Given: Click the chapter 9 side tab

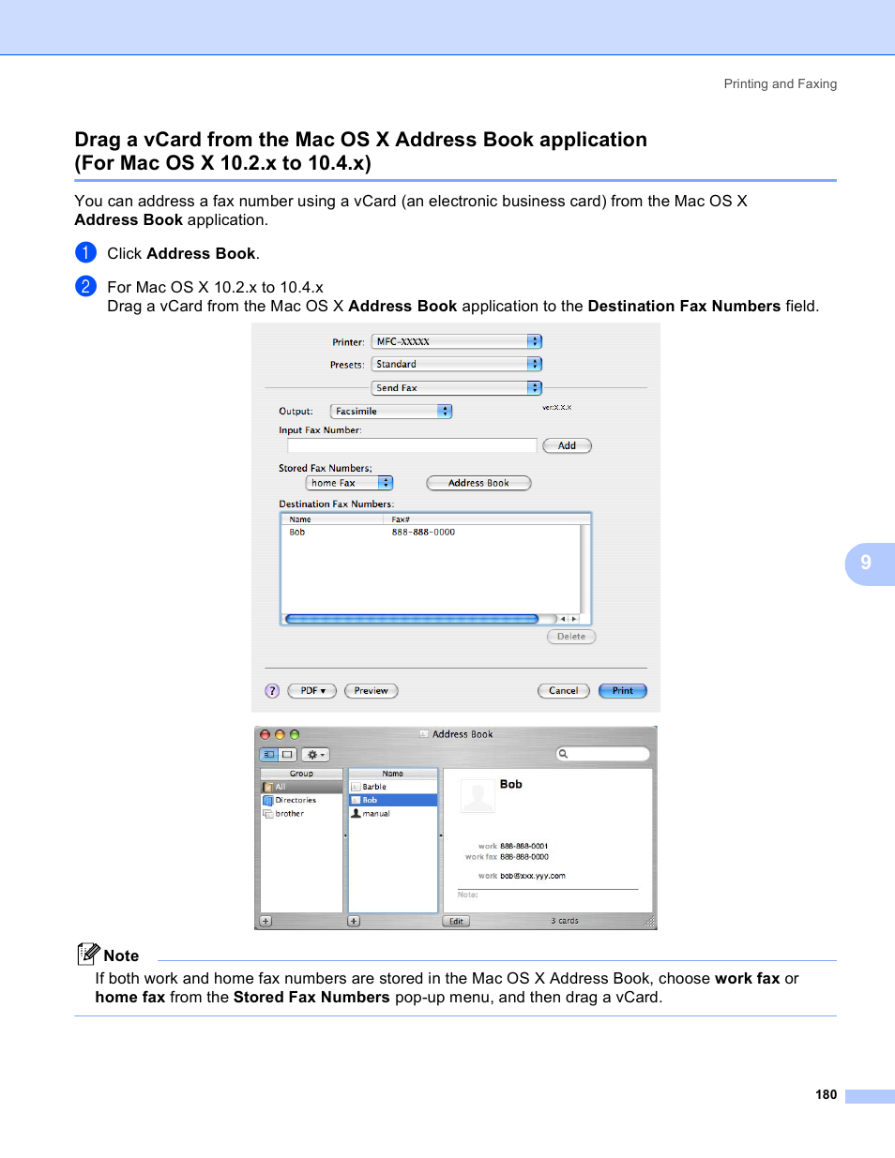Looking at the screenshot, I should [870, 564].
